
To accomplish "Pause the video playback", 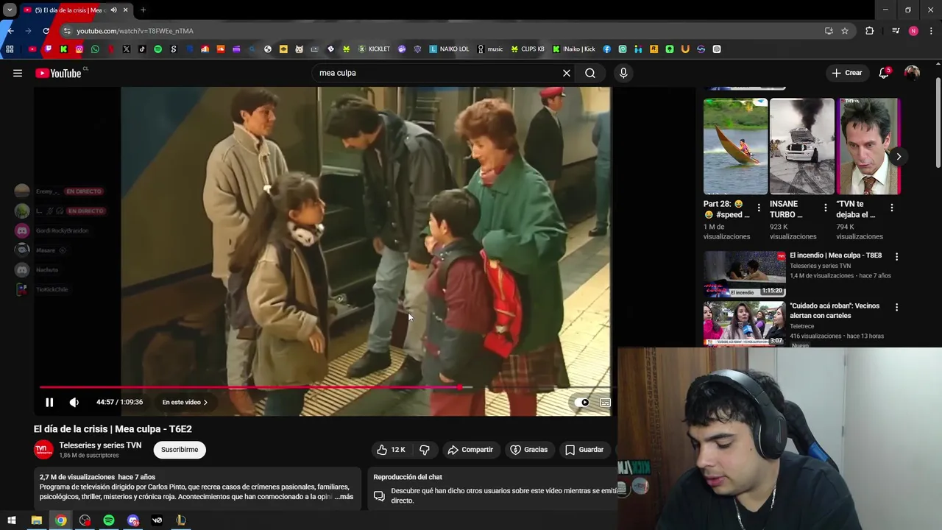I will (49, 402).
